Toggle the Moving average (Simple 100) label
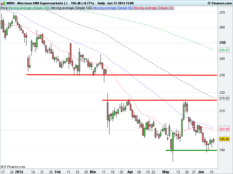The width and height of the screenshot is (233, 174). coord(72,8)
